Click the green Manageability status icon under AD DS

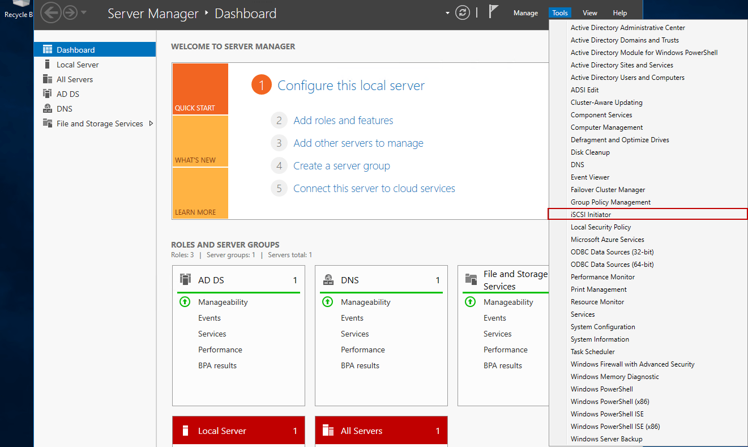click(x=185, y=301)
